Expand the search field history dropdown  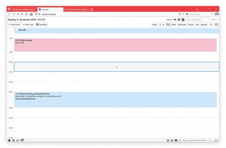[x=212, y=14]
